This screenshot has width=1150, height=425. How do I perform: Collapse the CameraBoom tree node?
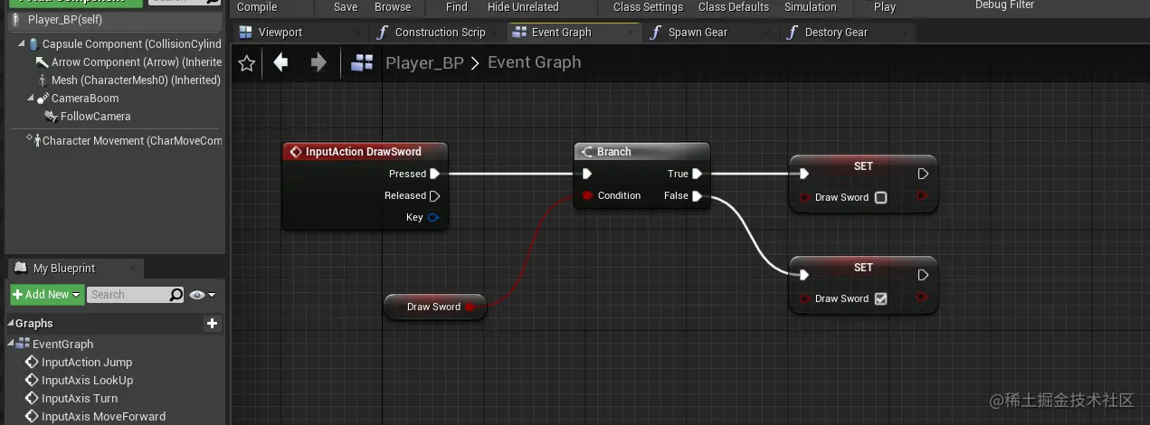point(30,99)
